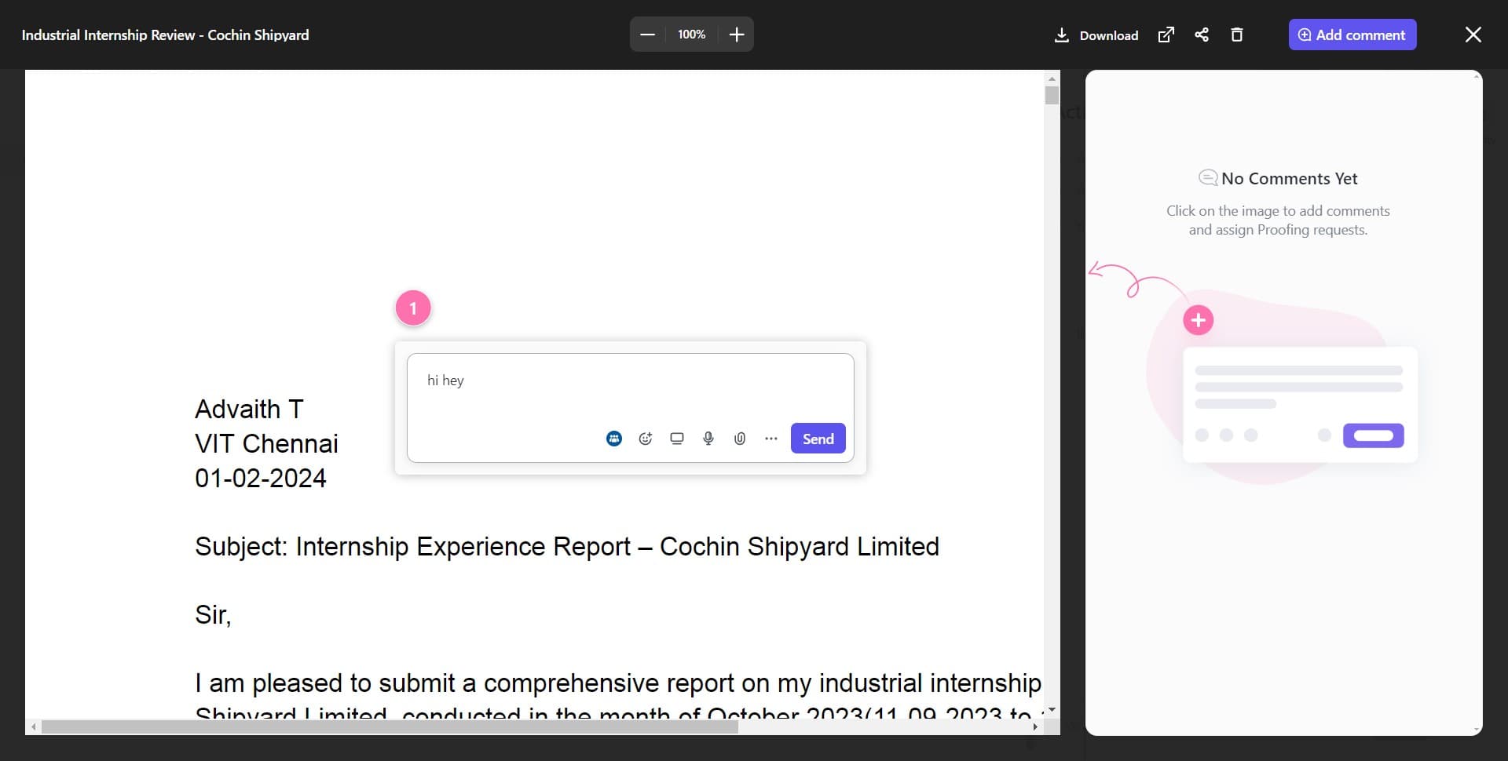Open the document in a new window
This screenshot has height=761, width=1508.
tap(1166, 35)
